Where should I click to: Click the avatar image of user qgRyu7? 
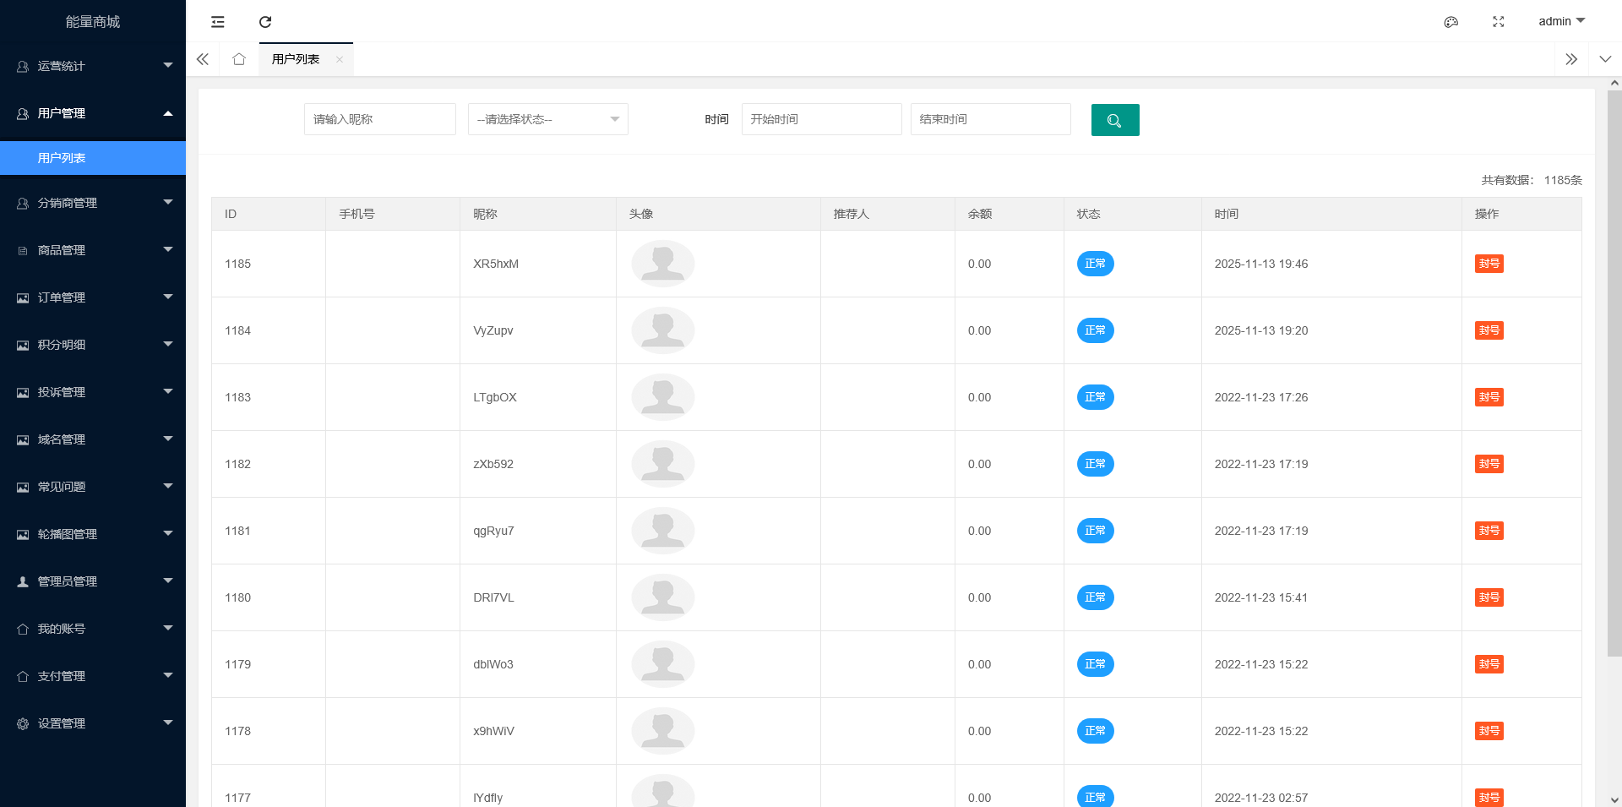(x=663, y=531)
